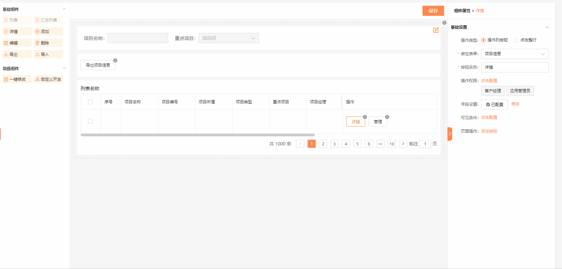Click the 列表名称 title text
Screen dimensions: 562x269
(90, 89)
